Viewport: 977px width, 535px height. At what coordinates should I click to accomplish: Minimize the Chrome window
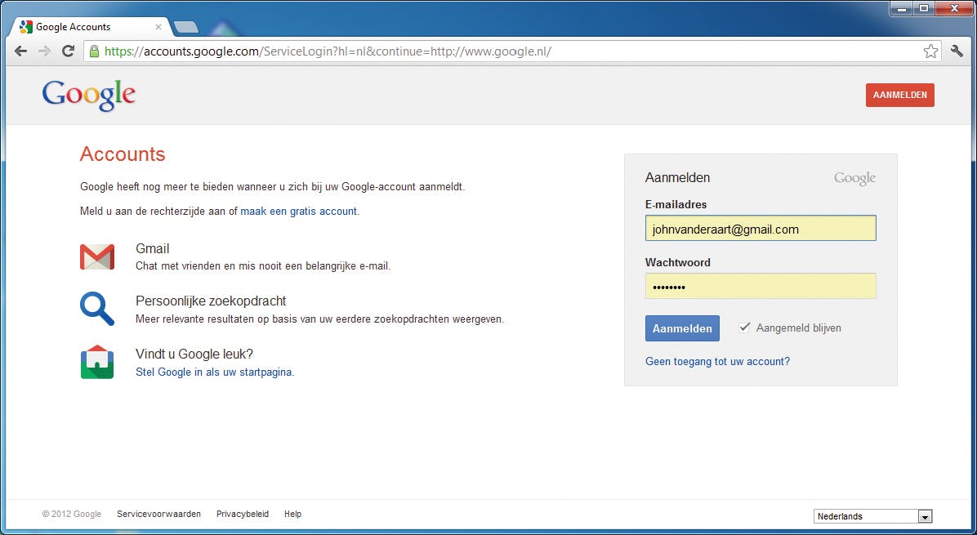[900, 9]
